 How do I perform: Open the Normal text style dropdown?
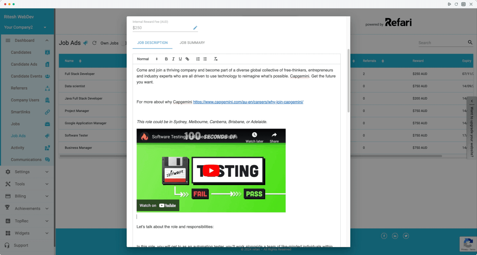click(x=147, y=59)
